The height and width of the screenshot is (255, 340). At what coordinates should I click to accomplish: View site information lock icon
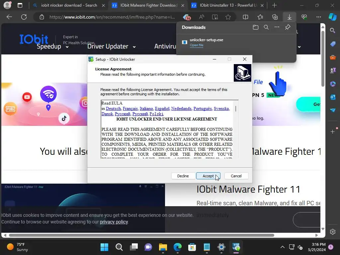(42, 17)
